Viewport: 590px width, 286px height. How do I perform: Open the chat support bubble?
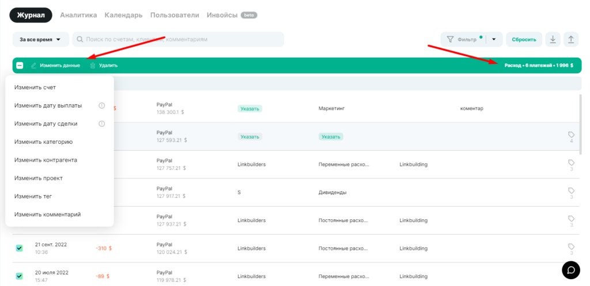tap(571, 270)
